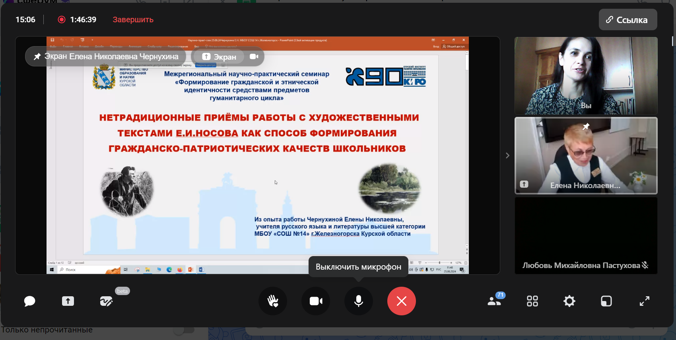Viewport: 676px width, 340px height.
Task: Switch to mini picture-in-picture window
Action: (606, 301)
